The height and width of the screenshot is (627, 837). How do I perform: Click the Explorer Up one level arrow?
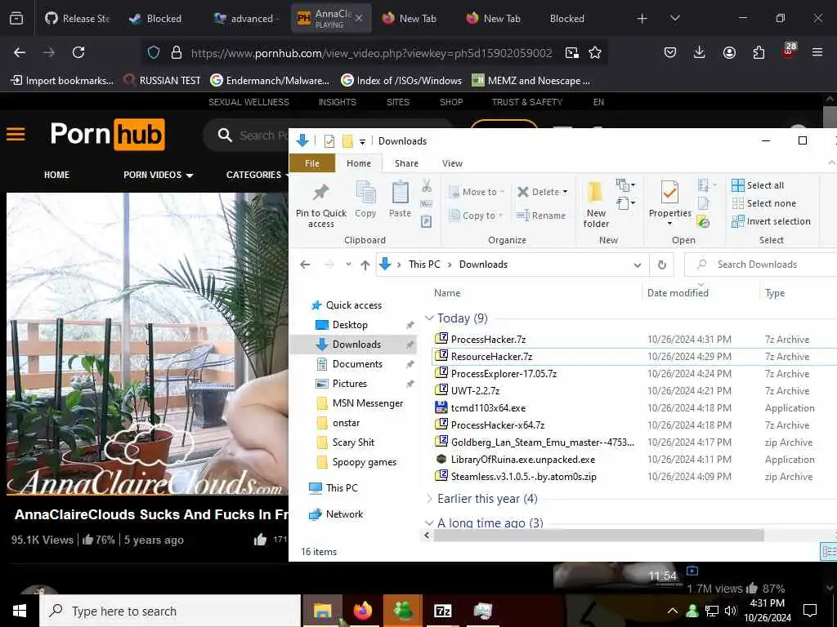point(365,265)
